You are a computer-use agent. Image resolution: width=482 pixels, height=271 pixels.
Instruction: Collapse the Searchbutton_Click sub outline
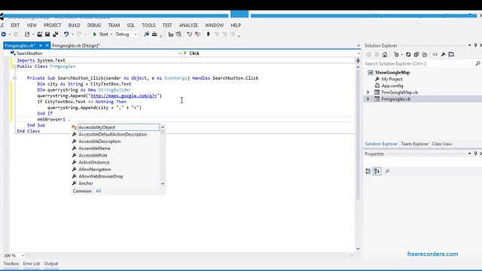14,78
